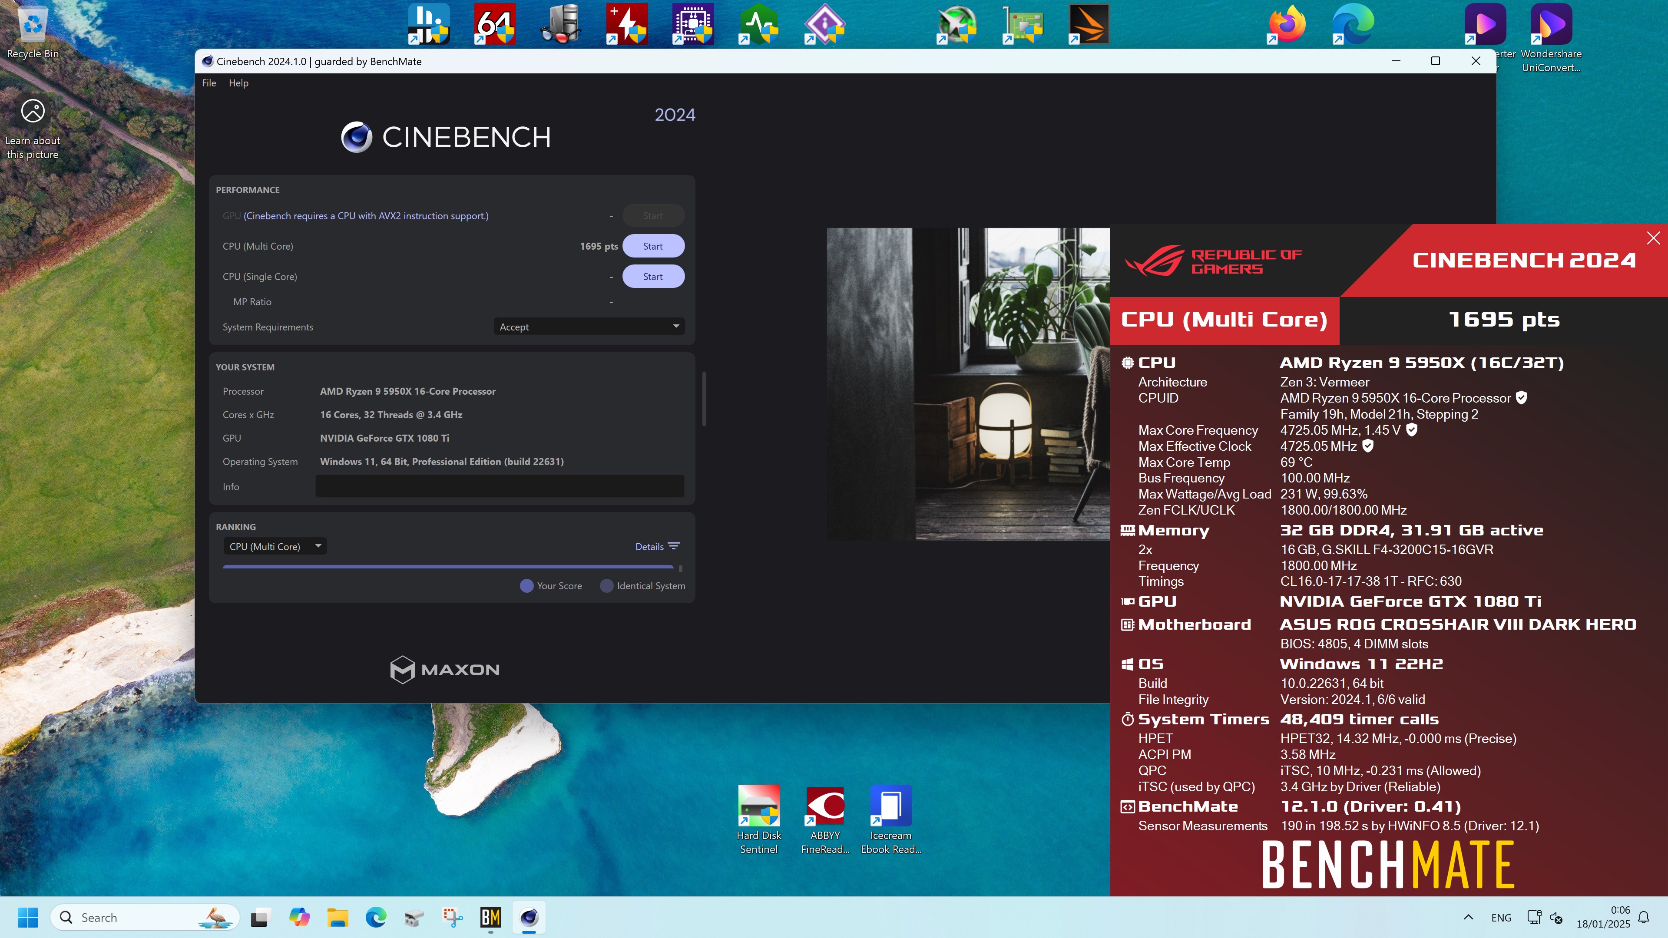Image resolution: width=1668 pixels, height=938 pixels.
Task: Open the notifications bell in the system tray
Action: (x=1644, y=917)
